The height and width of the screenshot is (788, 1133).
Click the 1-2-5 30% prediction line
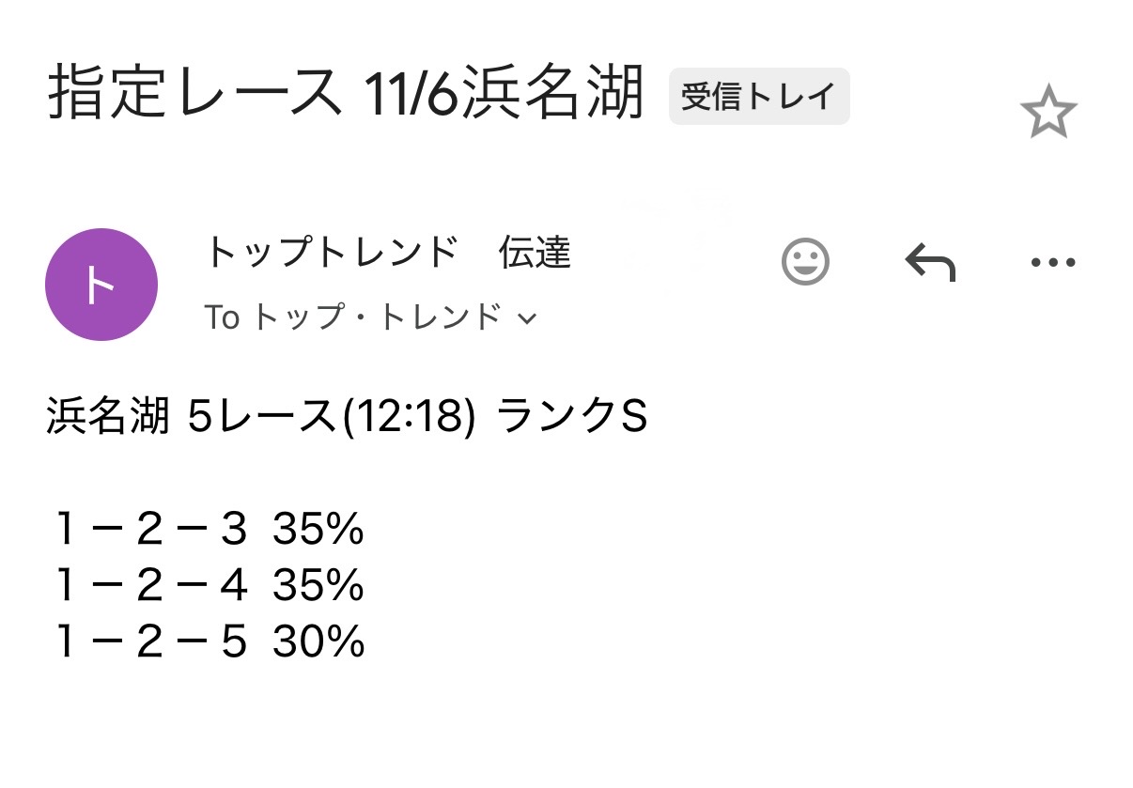click(210, 642)
